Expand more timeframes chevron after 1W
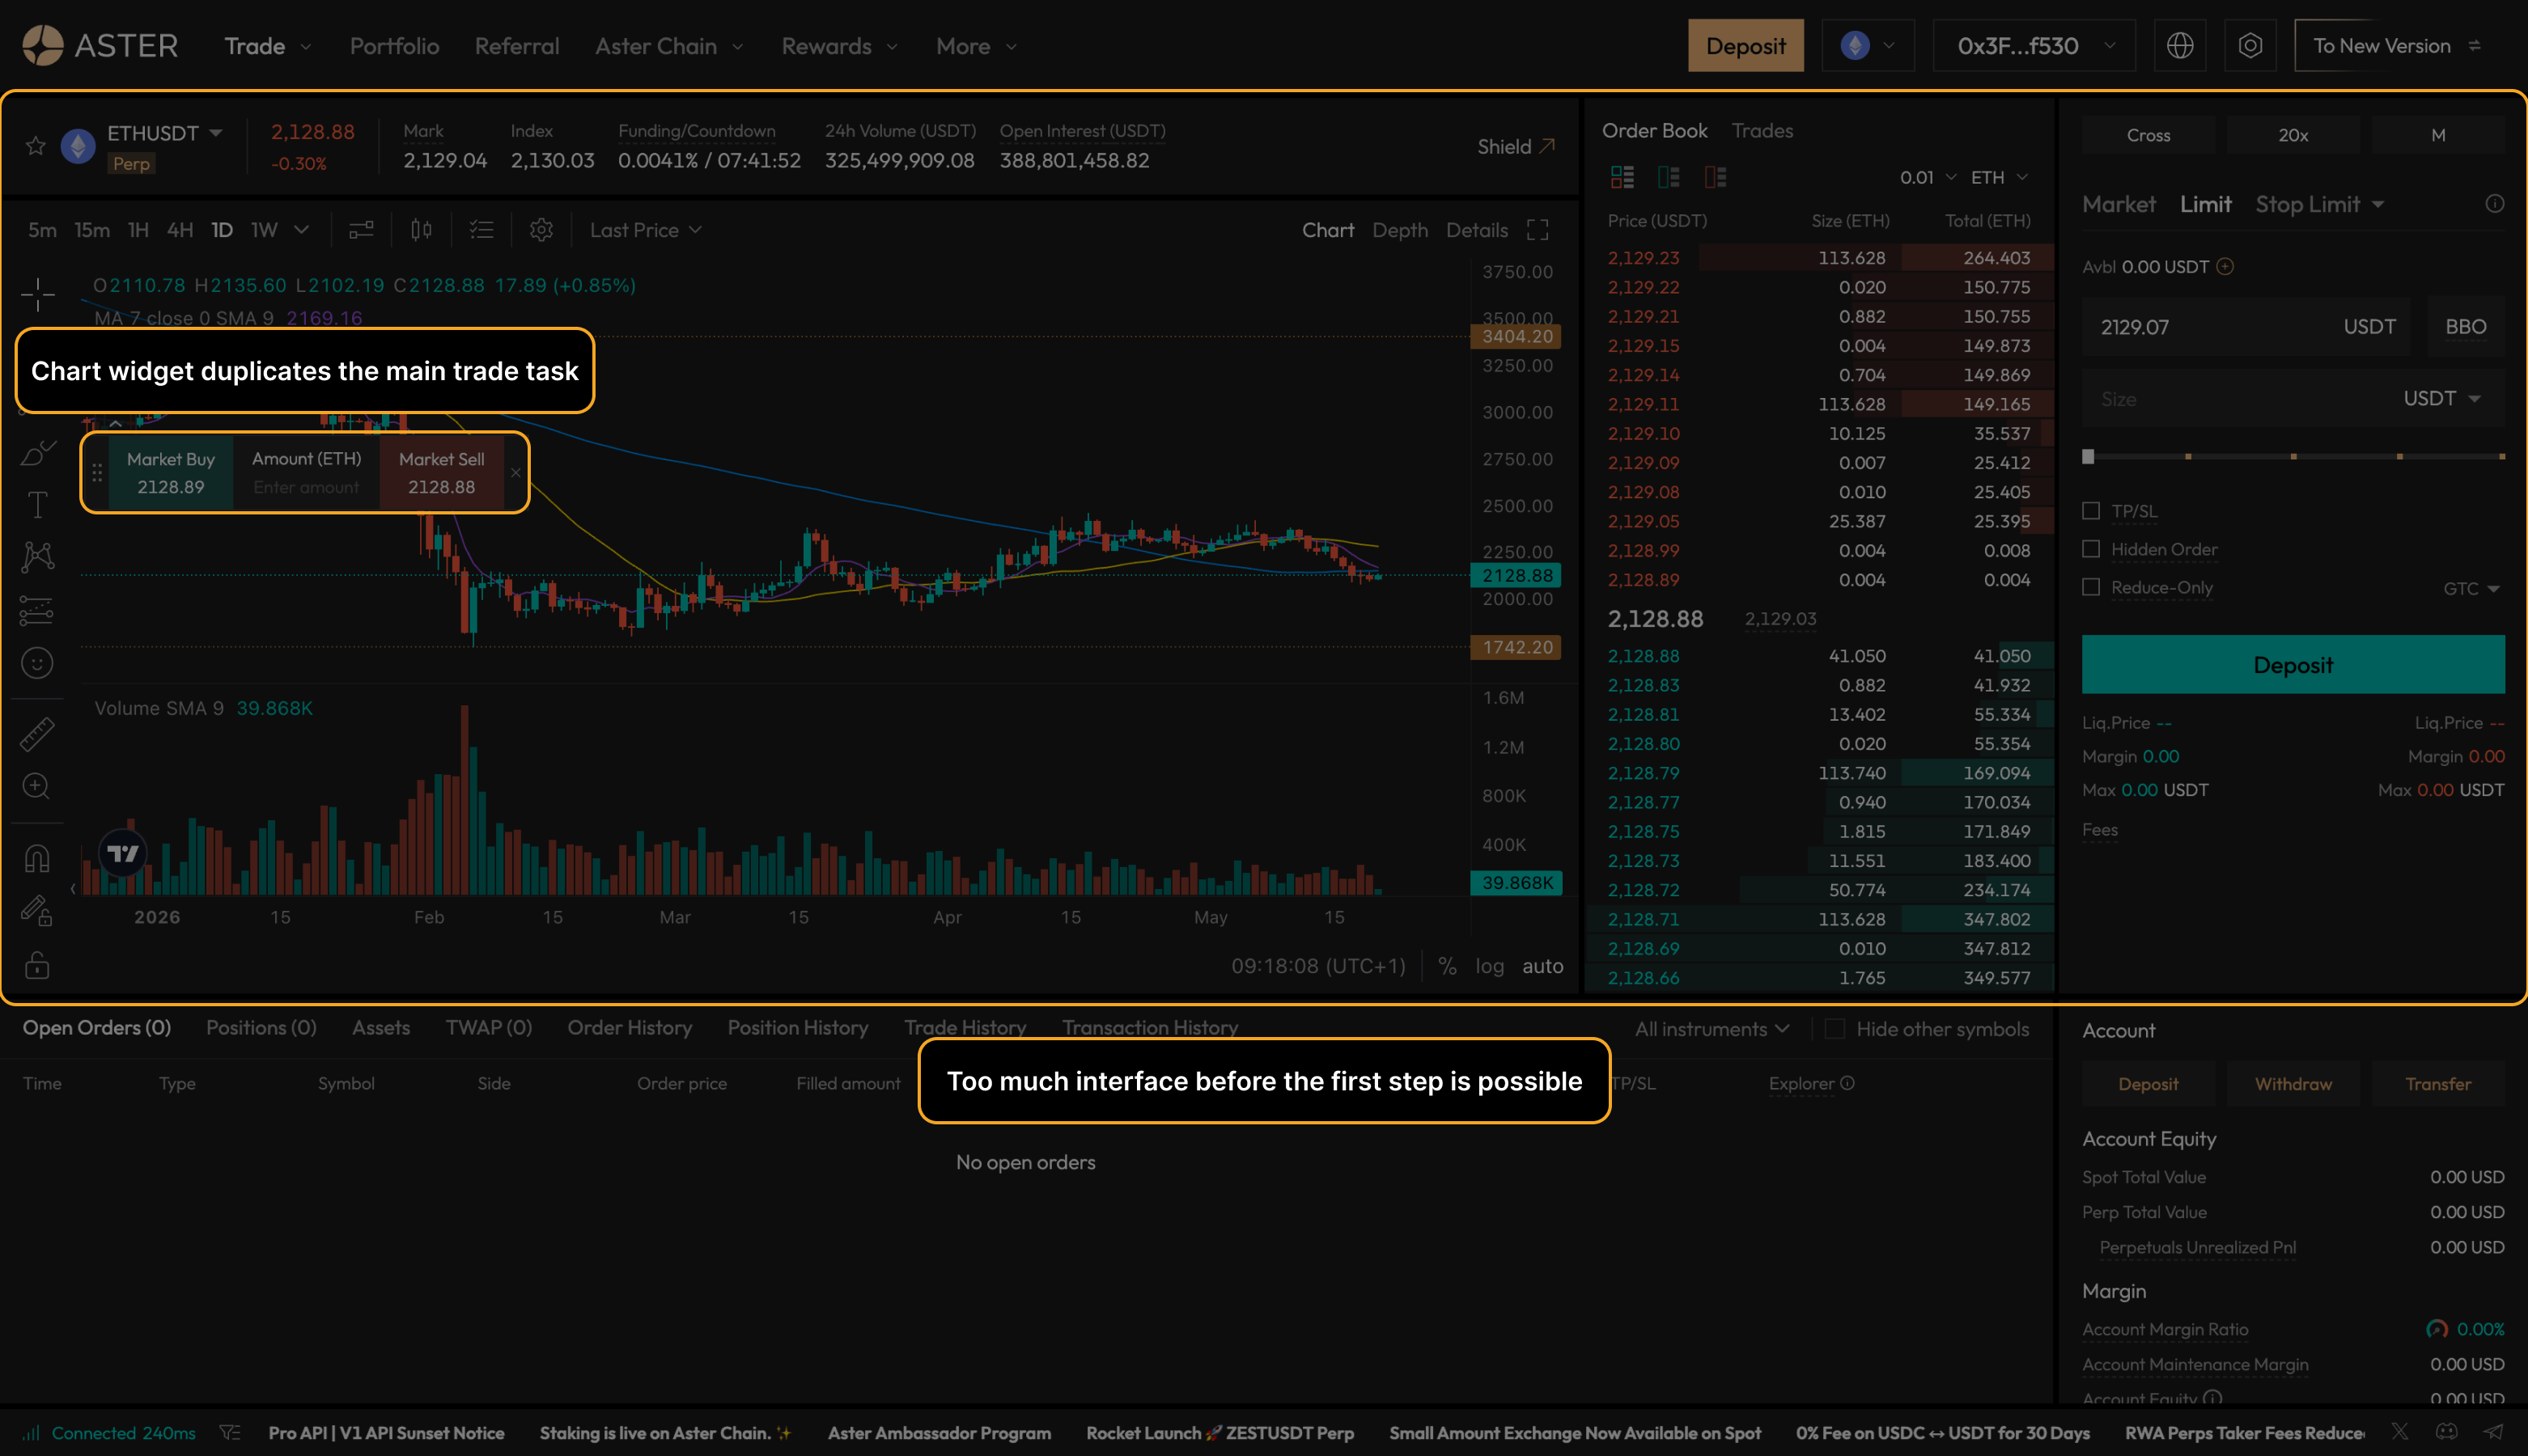This screenshot has width=2528, height=1456. (x=301, y=230)
